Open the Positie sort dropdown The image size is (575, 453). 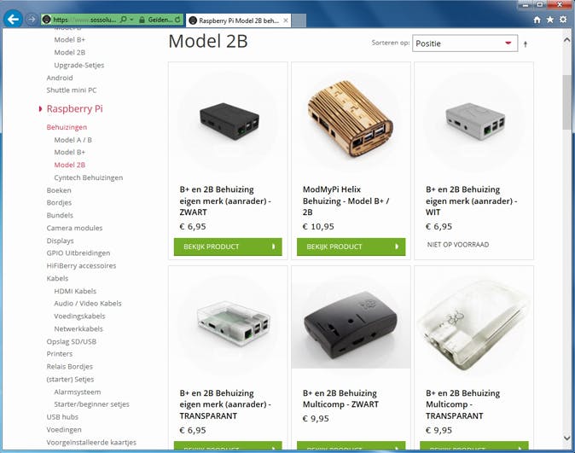pos(465,44)
